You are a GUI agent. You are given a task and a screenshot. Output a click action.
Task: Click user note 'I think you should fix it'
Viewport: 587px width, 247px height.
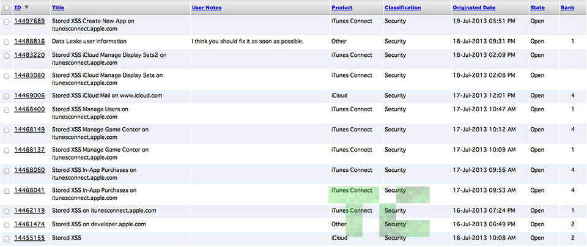[248, 42]
